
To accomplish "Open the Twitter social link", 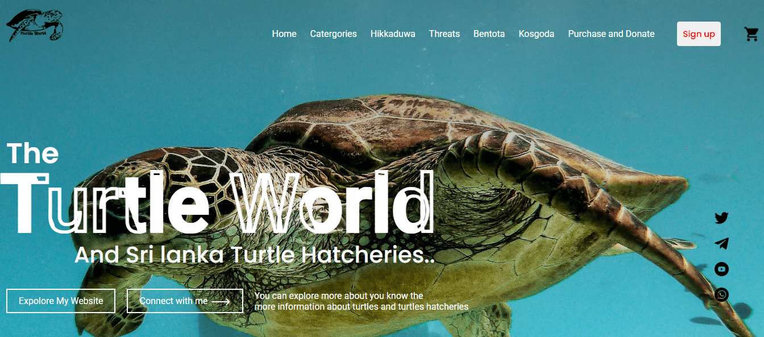I will click(721, 218).
